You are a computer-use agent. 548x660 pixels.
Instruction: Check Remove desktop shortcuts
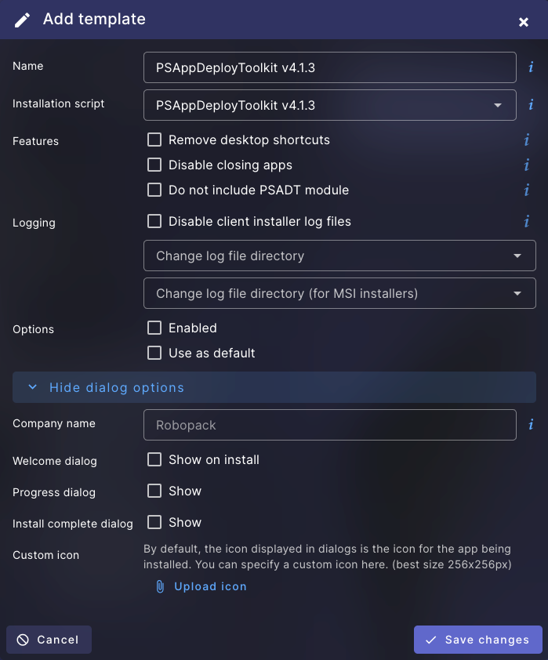pyautogui.click(x=154, y=140)
